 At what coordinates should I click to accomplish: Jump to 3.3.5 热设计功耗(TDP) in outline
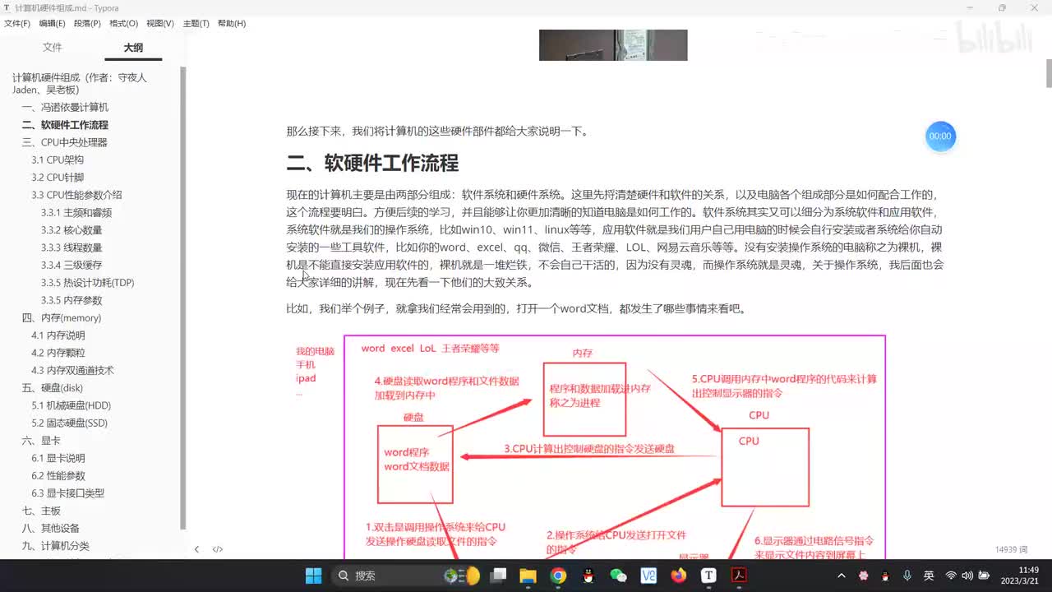[x=87, y=283]
